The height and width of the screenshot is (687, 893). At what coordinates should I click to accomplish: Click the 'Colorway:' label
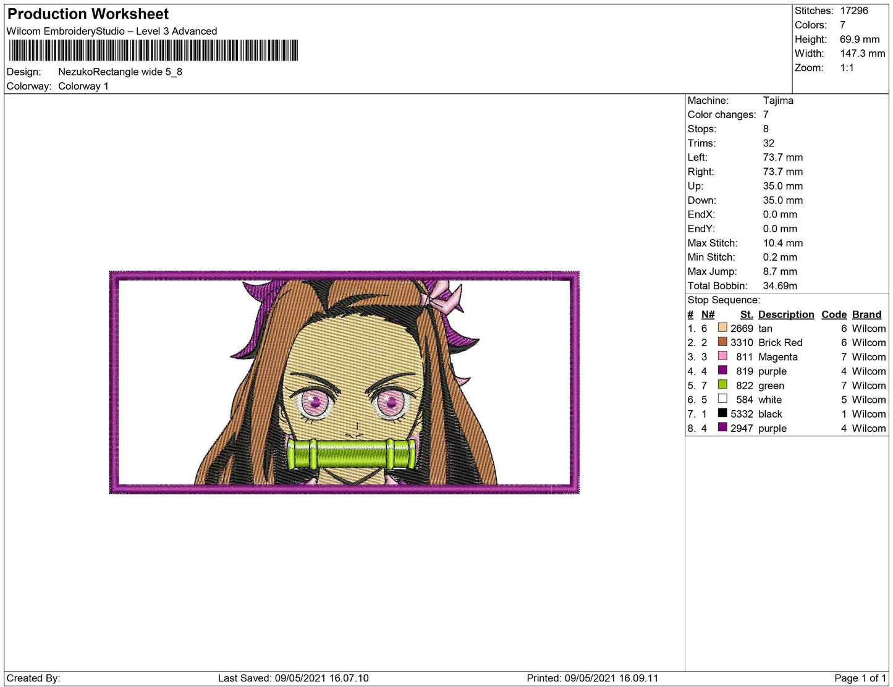29,86
